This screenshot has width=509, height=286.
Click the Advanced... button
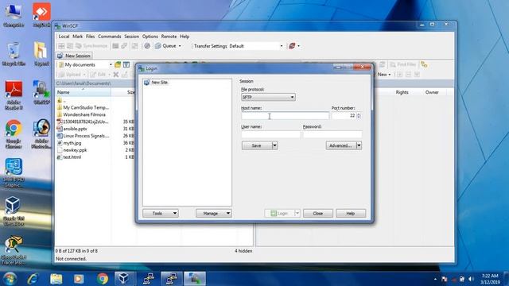(x=341, y=145)
